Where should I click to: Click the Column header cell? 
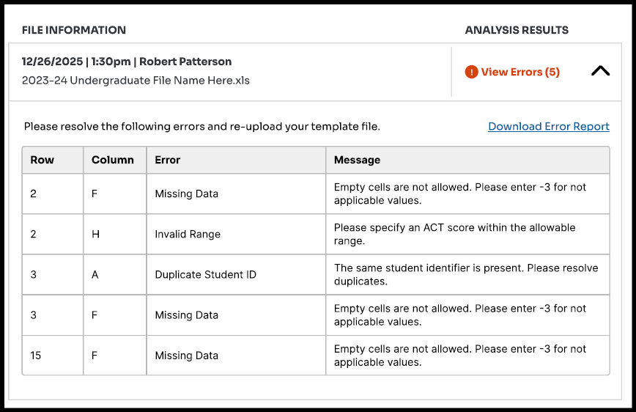click(x=113, y=160)
